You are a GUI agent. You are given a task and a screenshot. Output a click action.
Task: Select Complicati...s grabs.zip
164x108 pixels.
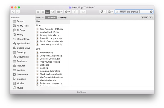pyautogui.click(x=51, y=55)
